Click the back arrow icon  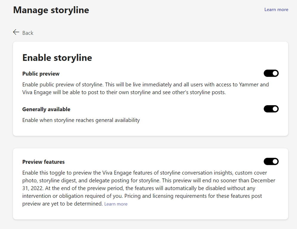[16, 32]
